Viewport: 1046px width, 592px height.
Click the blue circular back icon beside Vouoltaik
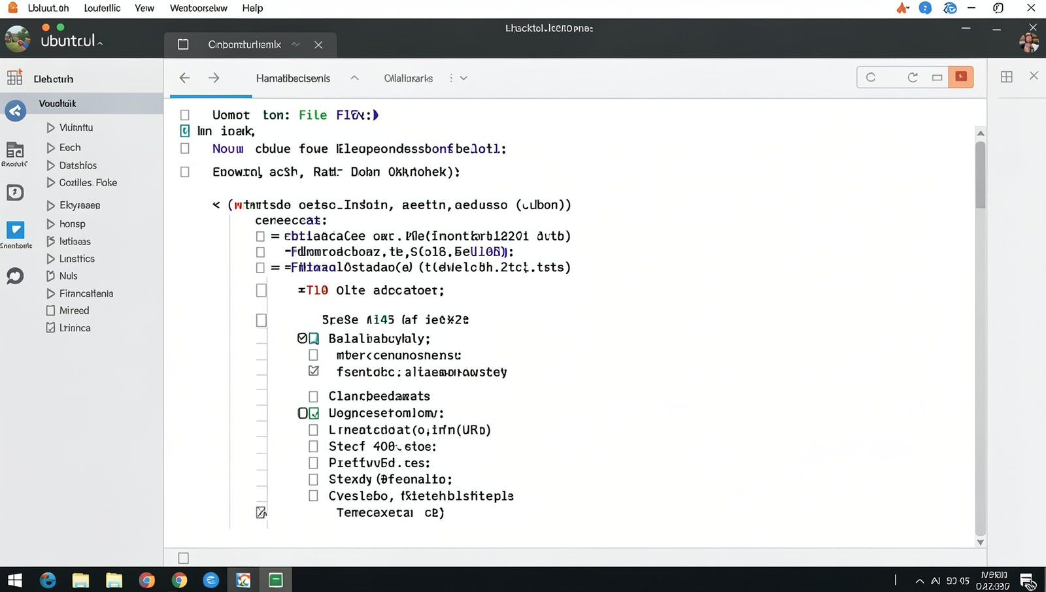[16, 110]
